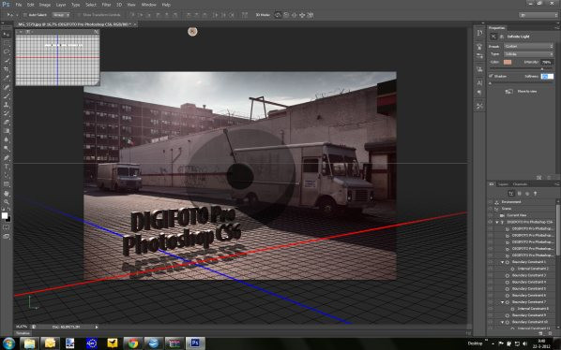Collapse Boundary Constraint 10 tree node
The image size is (561, 350).
(x=502, y=322)
